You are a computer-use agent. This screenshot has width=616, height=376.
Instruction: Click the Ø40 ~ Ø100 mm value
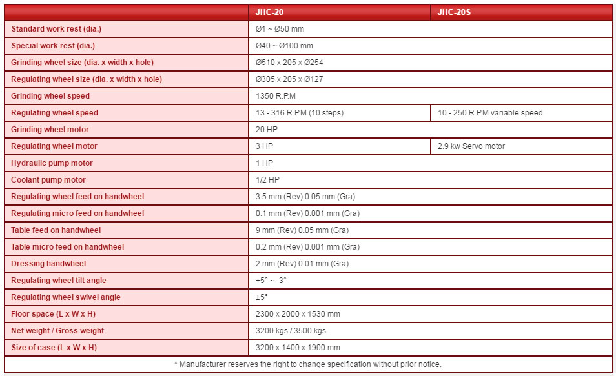pos(284,46)
